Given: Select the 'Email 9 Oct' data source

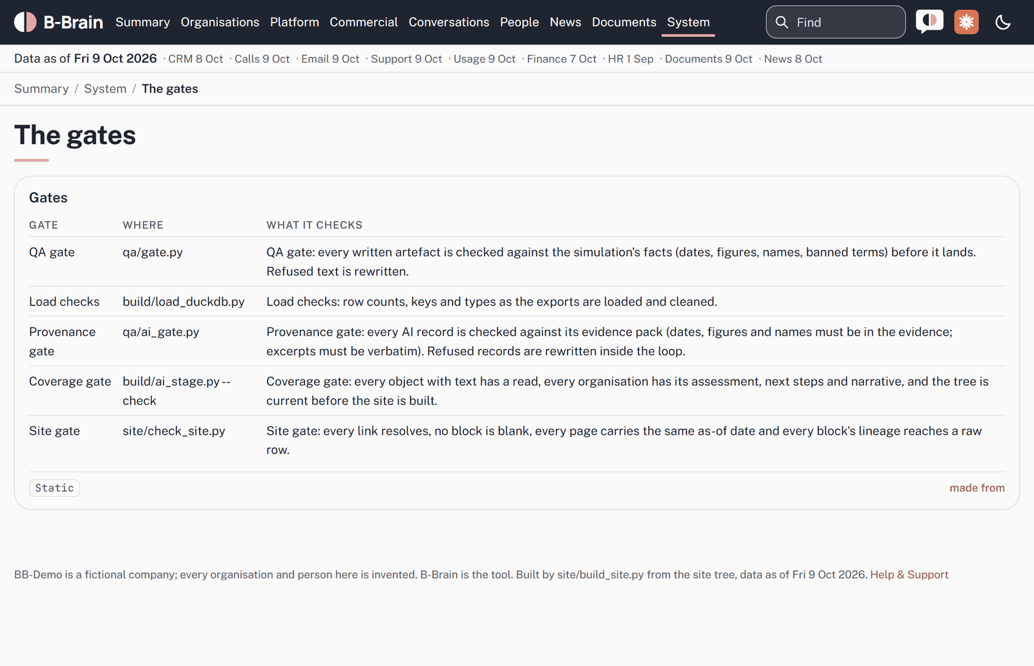Looking at the screenshot, I should 330,59.
